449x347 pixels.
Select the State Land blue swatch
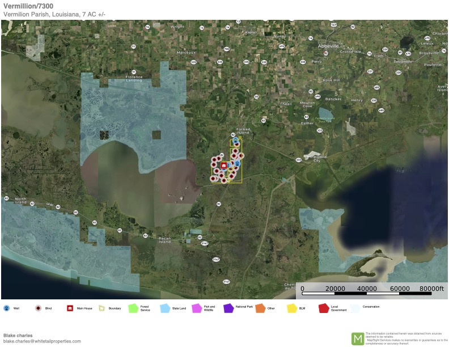pos(165,308)
